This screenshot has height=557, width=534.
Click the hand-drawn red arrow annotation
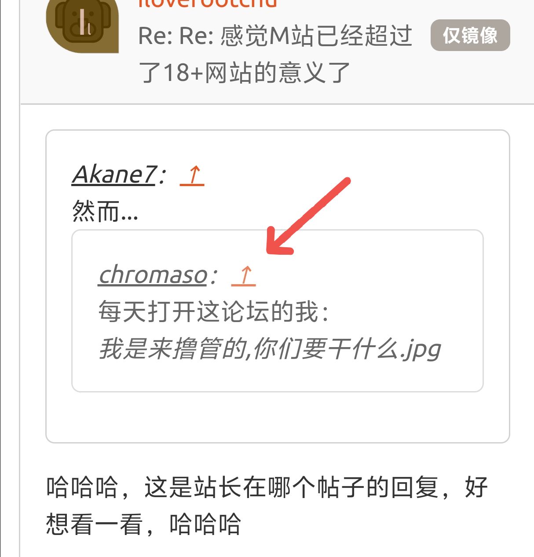coord(307,216)
